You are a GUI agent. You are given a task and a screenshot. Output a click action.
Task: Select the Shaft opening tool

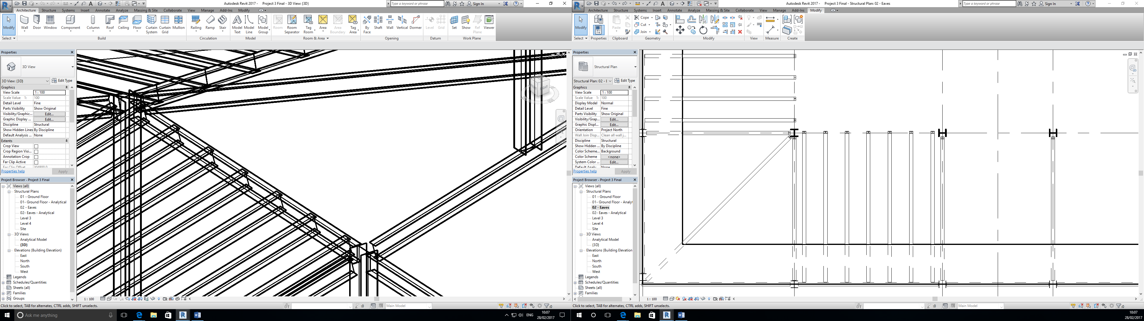[x=378, y=23]
